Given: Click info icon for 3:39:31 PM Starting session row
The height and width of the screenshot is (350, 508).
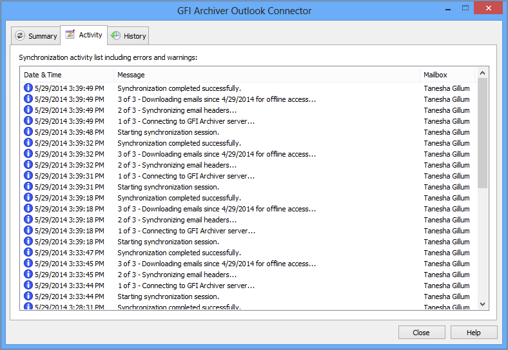Looking at the screenshot, I should tap(28, 186).
